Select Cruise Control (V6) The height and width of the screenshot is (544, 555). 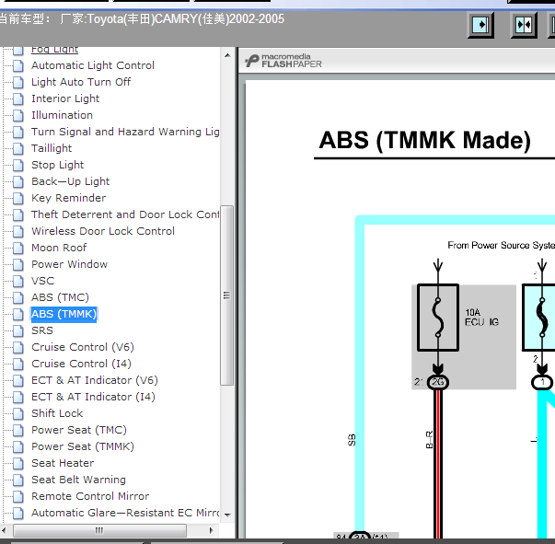point(83,347)
